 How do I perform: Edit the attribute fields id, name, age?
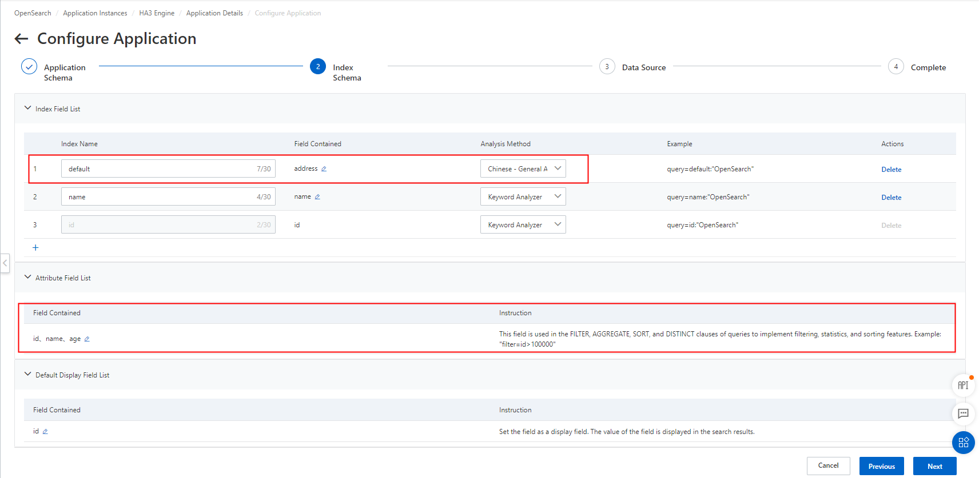pyautogui.click(x=87, y=339)
